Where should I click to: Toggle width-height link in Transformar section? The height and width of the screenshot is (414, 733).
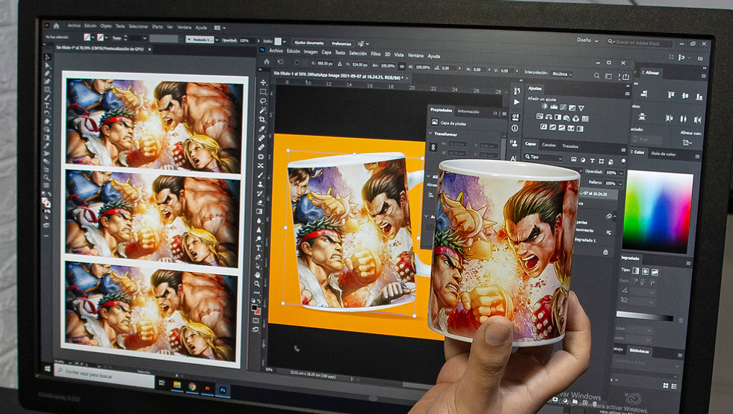point(433,147)
